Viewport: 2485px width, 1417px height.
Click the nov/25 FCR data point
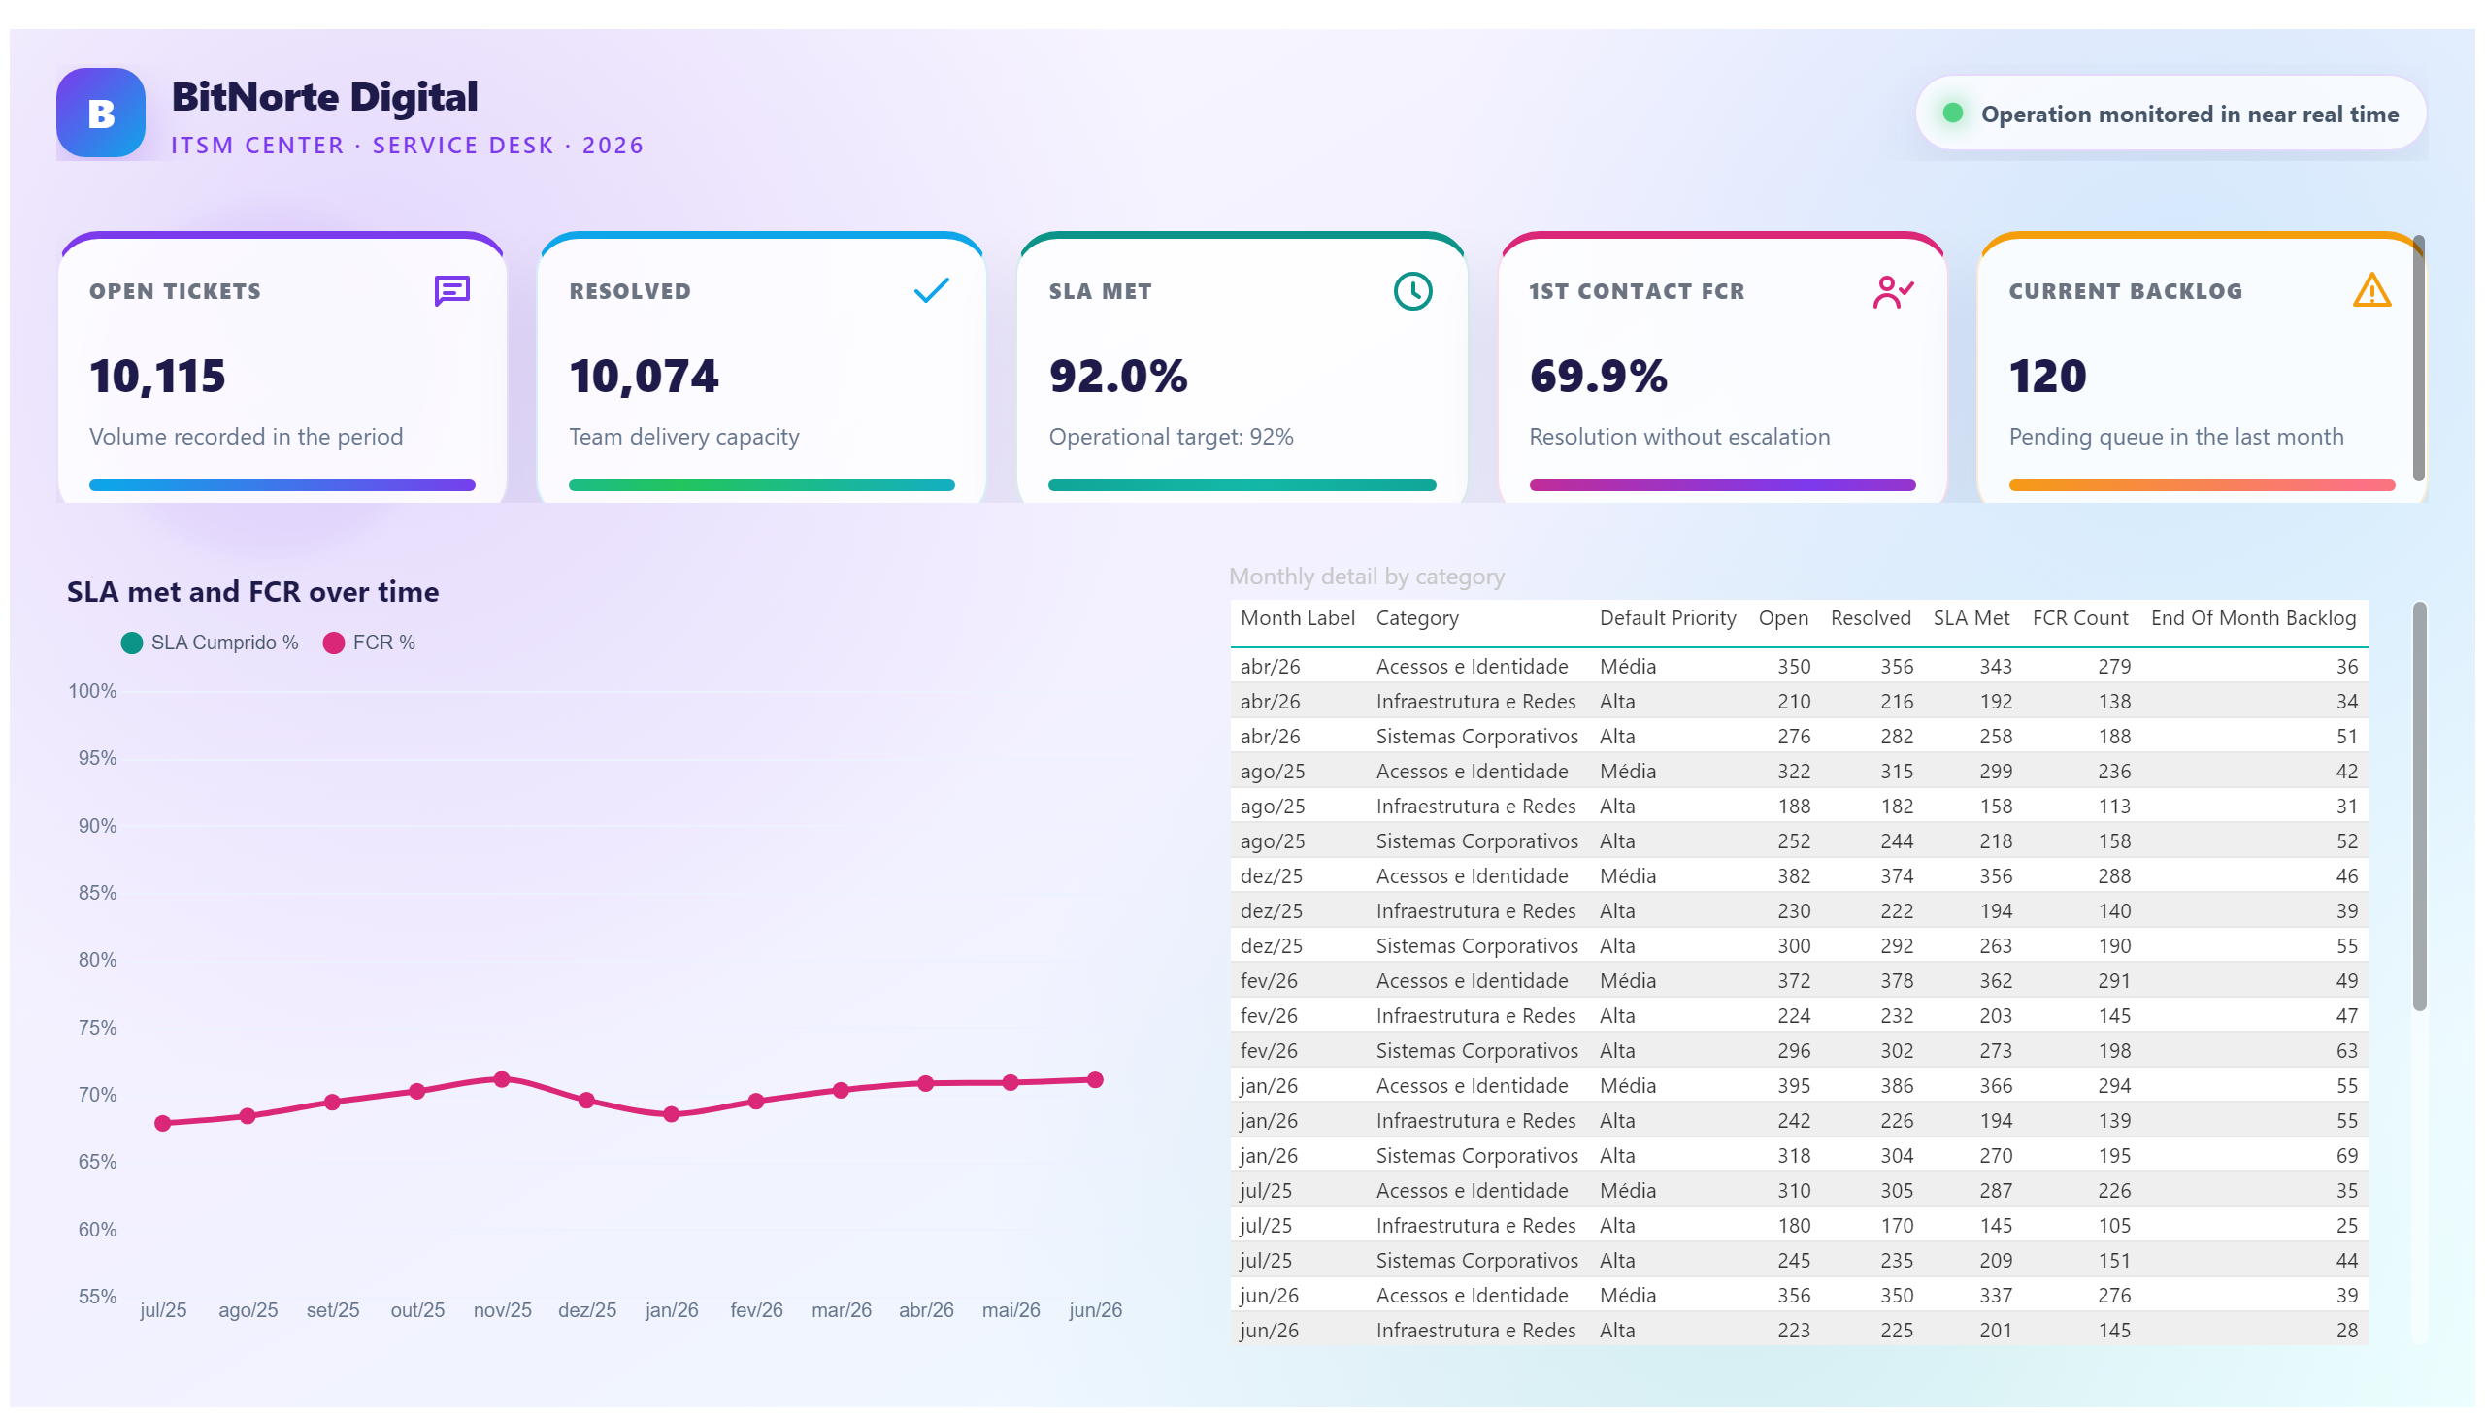coord(502,1079)
